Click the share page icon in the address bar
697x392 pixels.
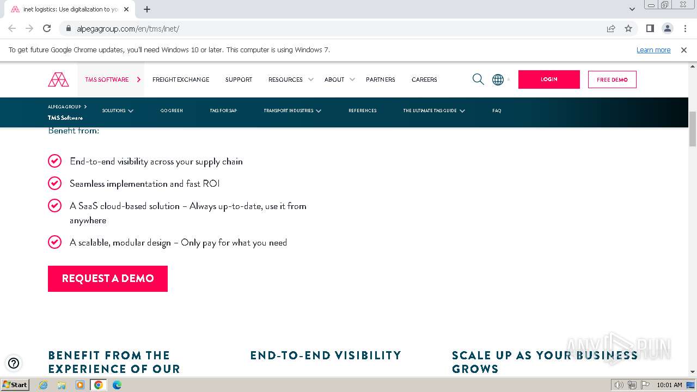click(611, 28)
